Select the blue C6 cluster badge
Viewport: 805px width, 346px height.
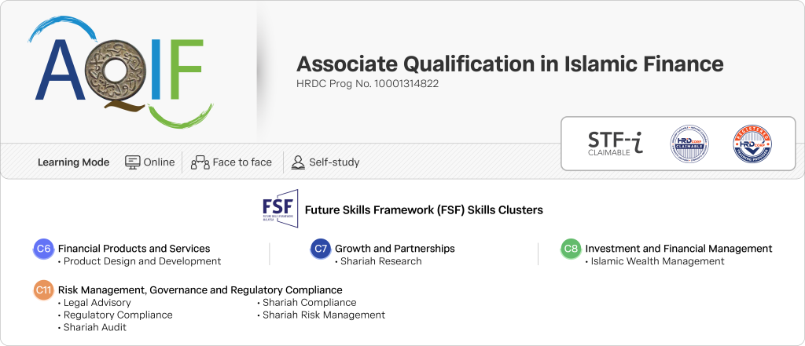[44, 249]
